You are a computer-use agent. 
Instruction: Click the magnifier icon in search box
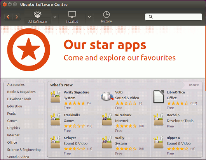[x=150, y=17]
